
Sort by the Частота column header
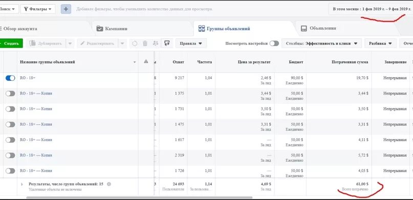[x=204, y=62]
